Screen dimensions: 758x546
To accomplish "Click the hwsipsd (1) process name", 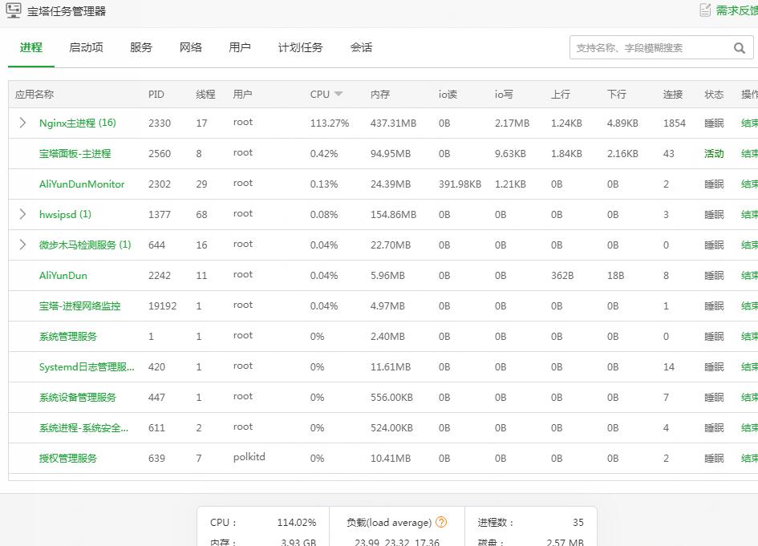I will [x=65, y=215].
